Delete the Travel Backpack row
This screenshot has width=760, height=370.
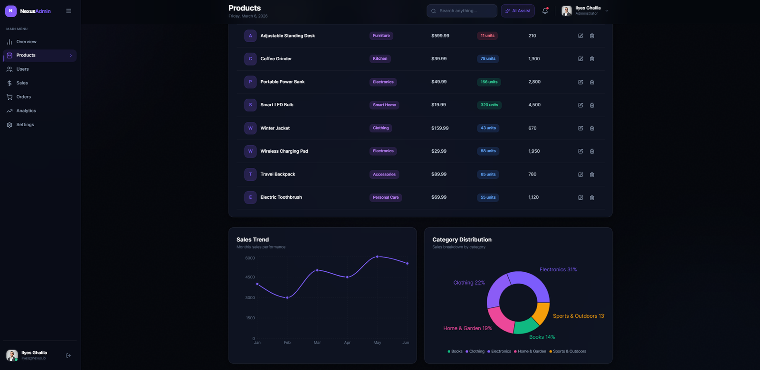[592, 175]
